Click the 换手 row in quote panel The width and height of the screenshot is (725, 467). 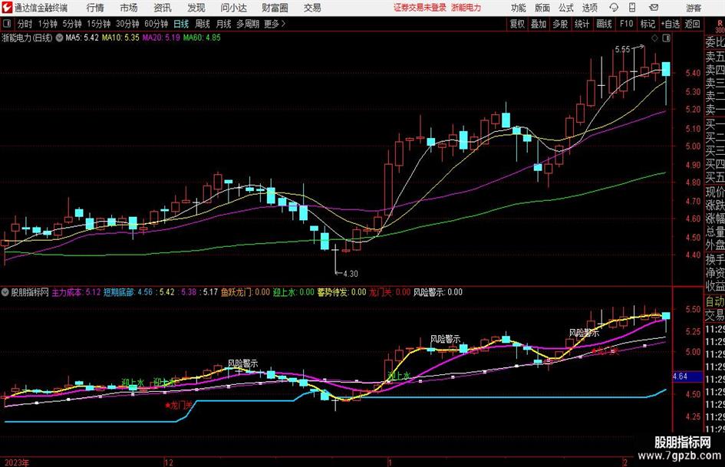714,259
